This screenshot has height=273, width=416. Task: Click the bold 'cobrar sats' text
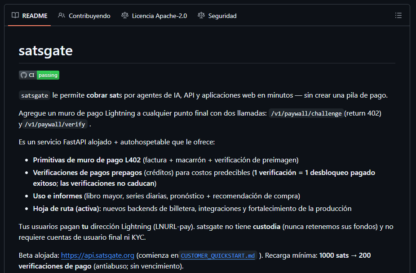coord(104,95)
